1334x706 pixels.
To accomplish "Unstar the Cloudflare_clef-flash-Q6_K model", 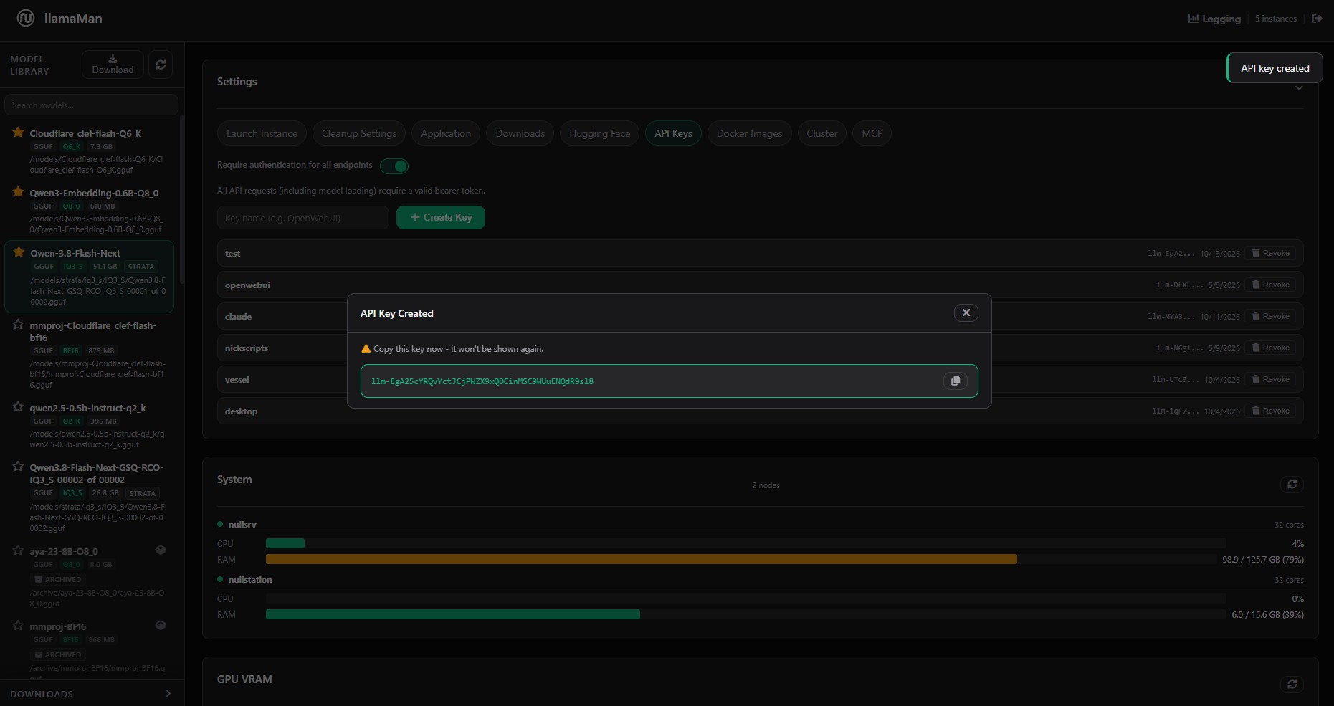I will [x=19, y=133].
